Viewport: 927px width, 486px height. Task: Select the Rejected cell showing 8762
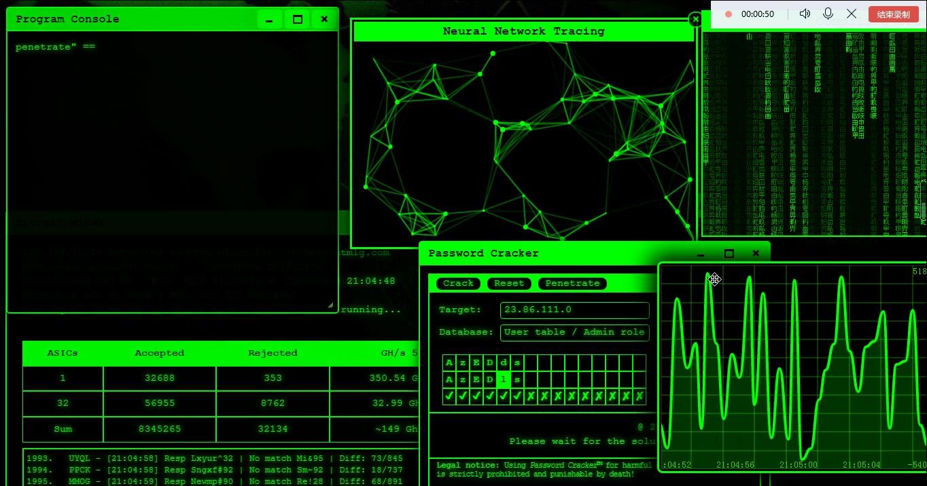tap(273, 403)
